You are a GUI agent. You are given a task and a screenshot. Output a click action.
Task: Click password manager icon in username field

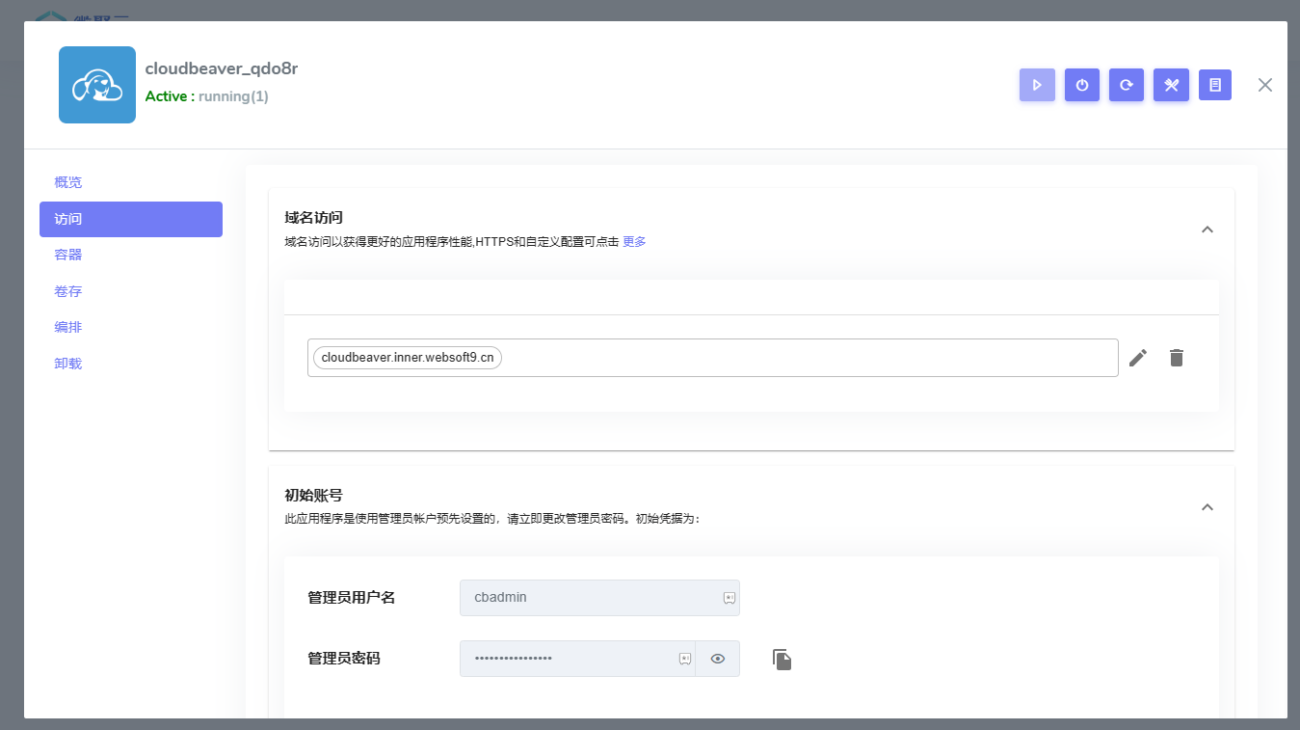point(730,598)
